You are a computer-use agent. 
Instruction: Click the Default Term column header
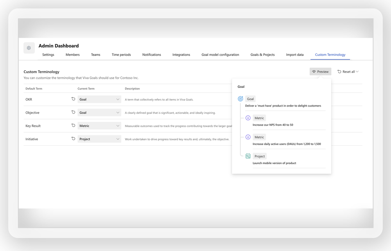[x=34, y=89]
